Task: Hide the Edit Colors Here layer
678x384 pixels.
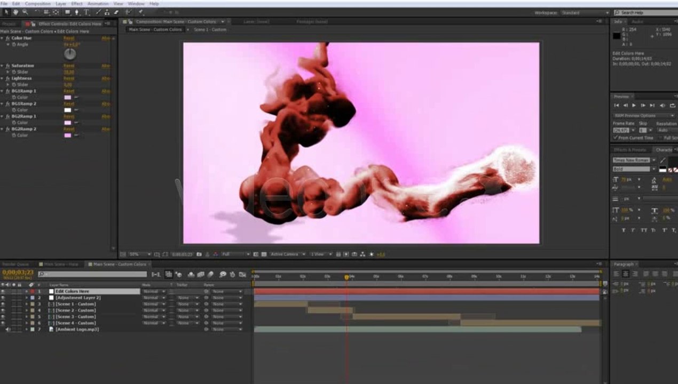Action: (3, 291)
